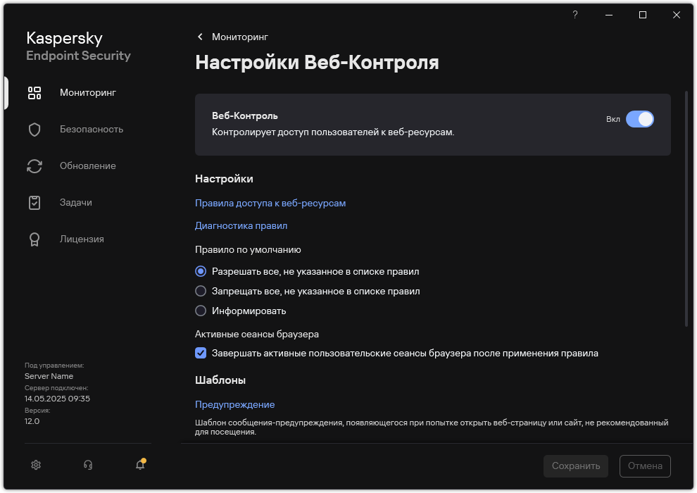Open notifications bell icon
Image resolution: width=697 pixels, height=493 pixels.
tap(140, 465)
